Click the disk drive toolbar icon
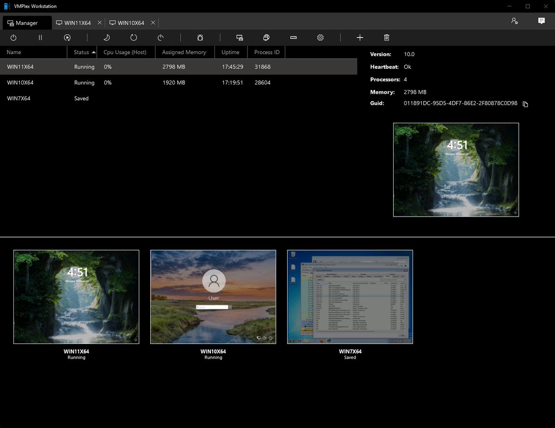This screenshot has height=428, width=555. pos(293,38)
